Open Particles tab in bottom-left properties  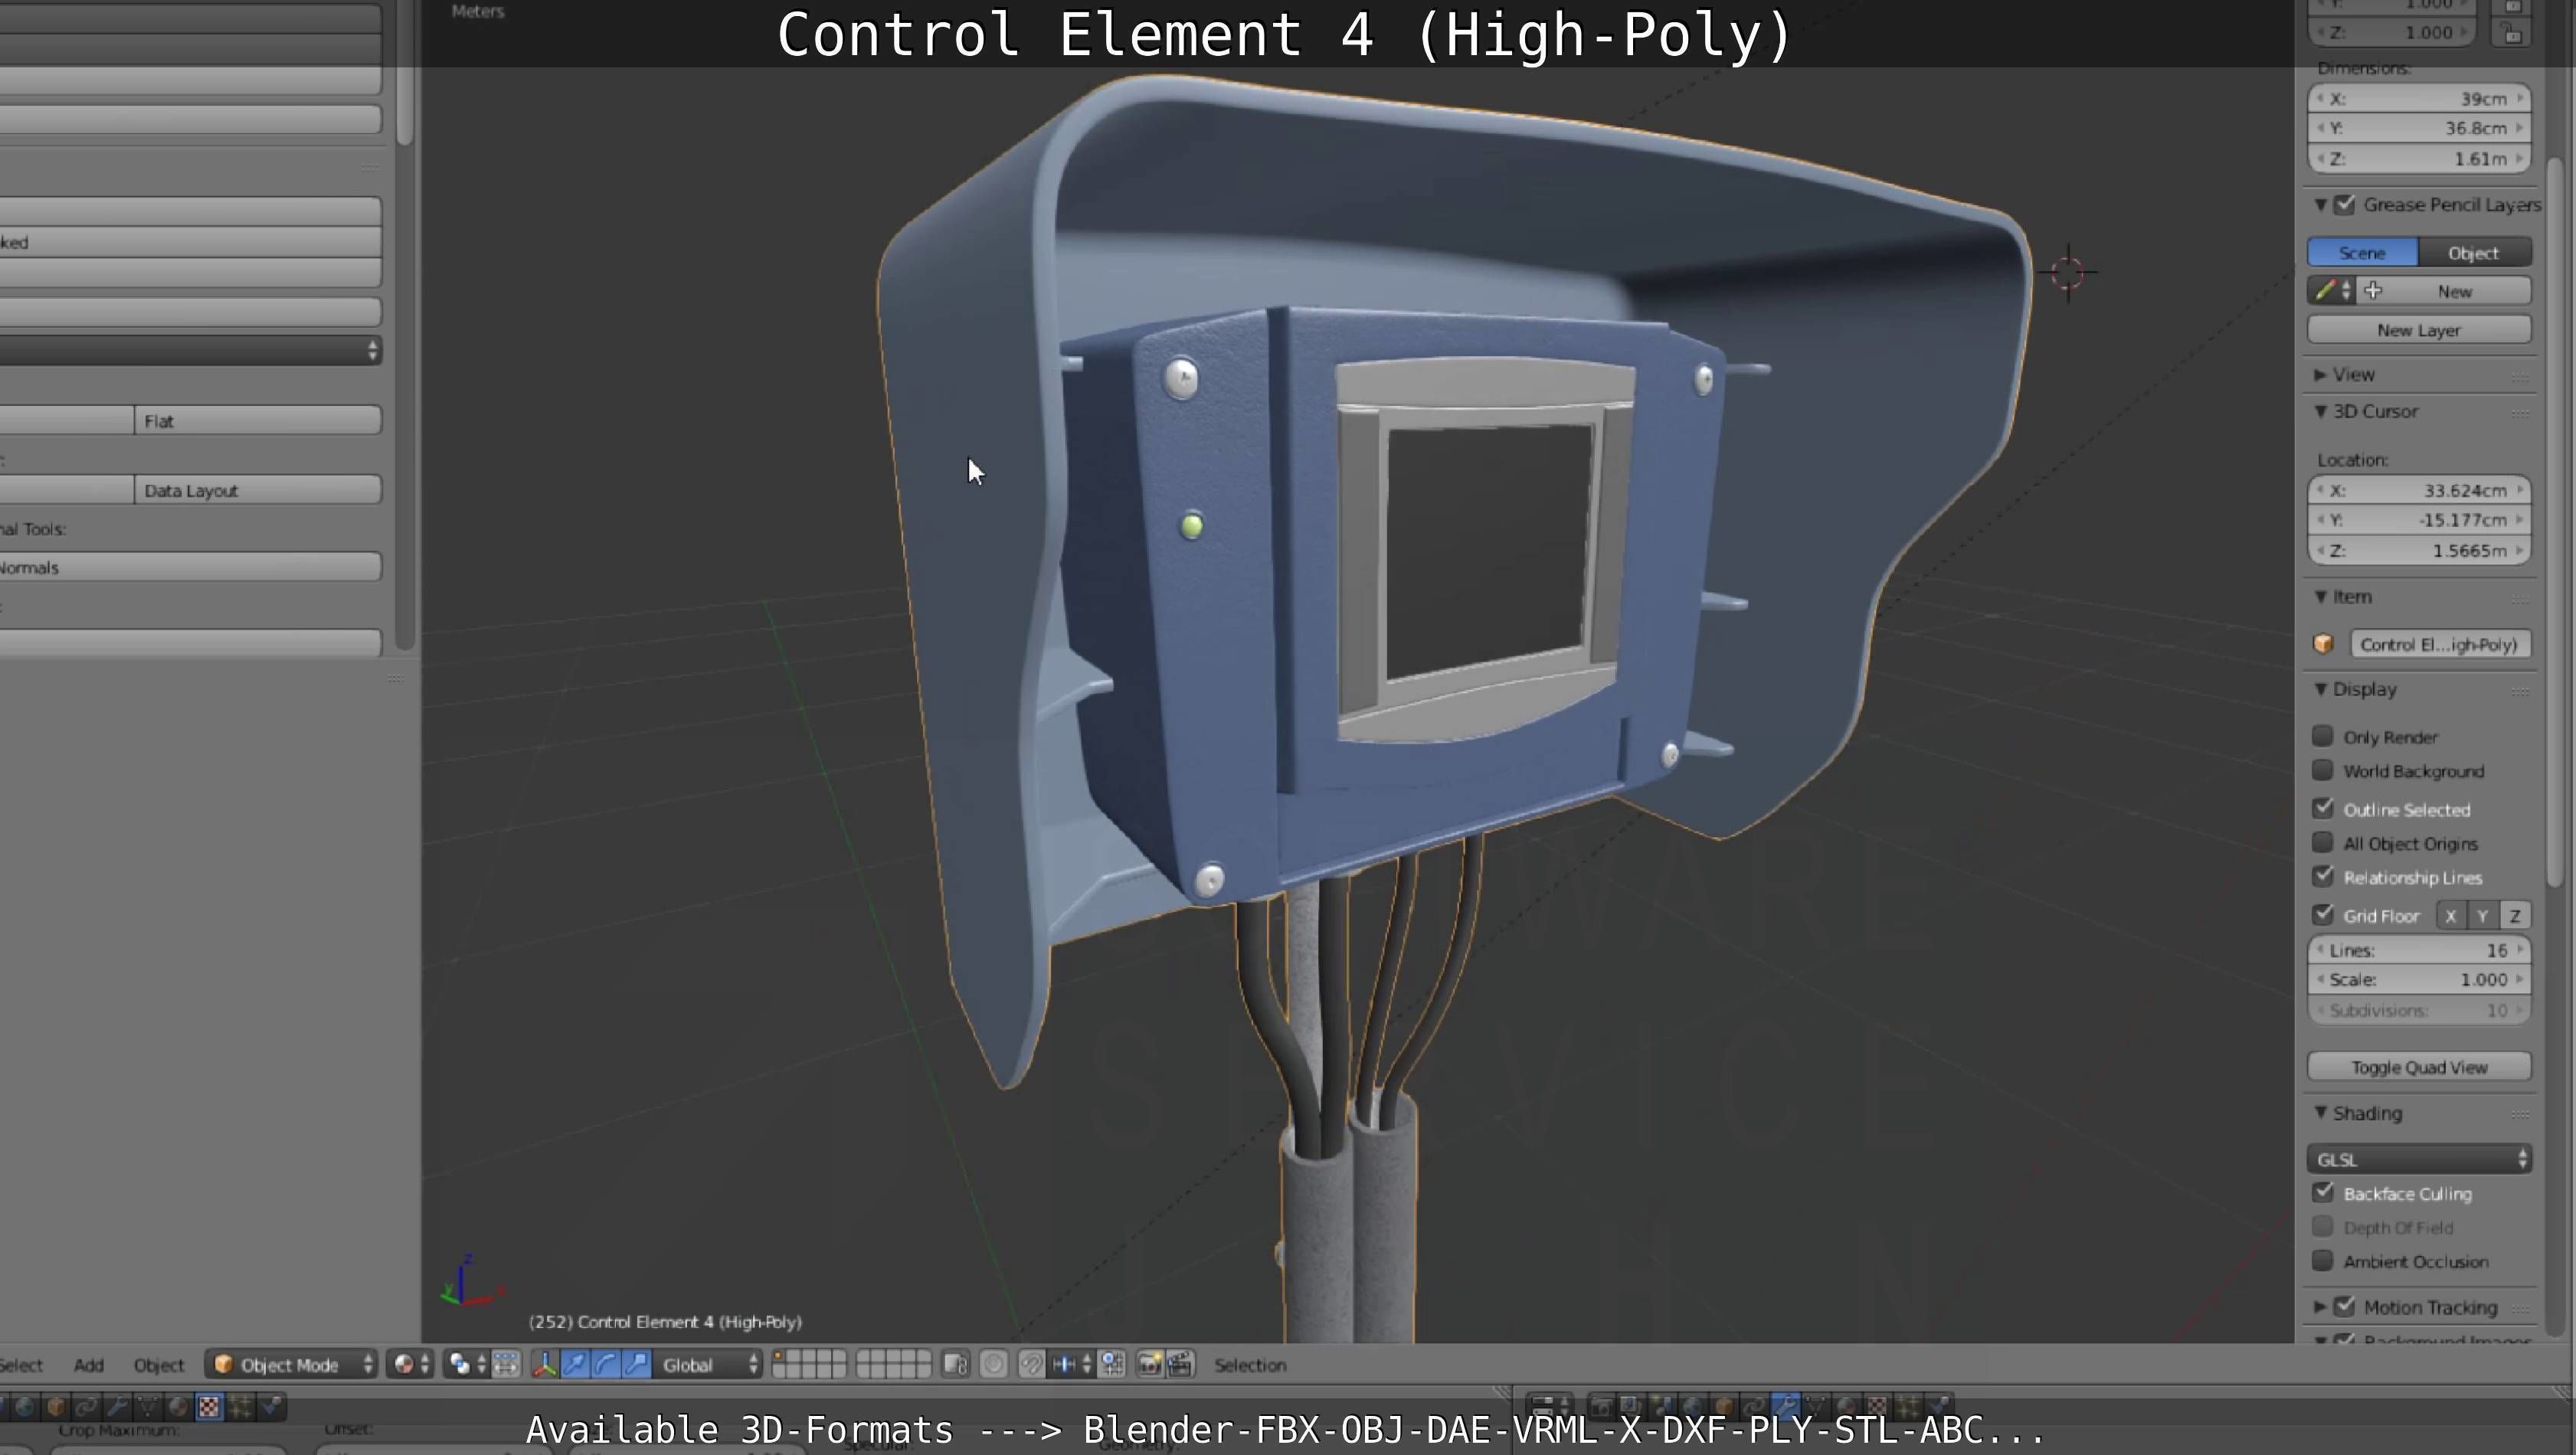click(240, 1407)
